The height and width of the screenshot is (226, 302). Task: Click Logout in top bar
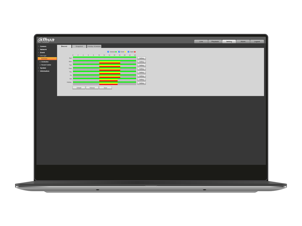tap(257, 41)
